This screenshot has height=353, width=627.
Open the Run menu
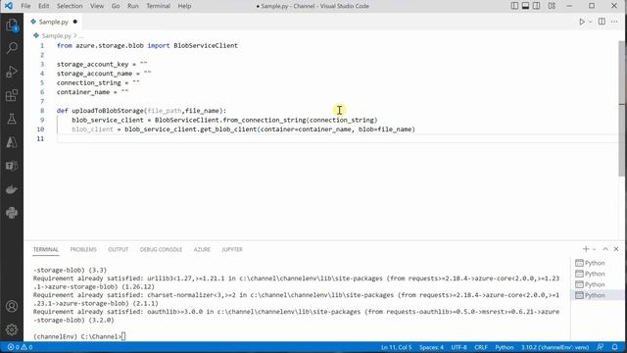coord(133,6)
